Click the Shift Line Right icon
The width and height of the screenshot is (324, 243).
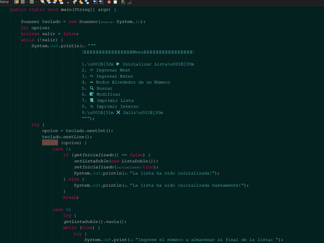[100, 3]
